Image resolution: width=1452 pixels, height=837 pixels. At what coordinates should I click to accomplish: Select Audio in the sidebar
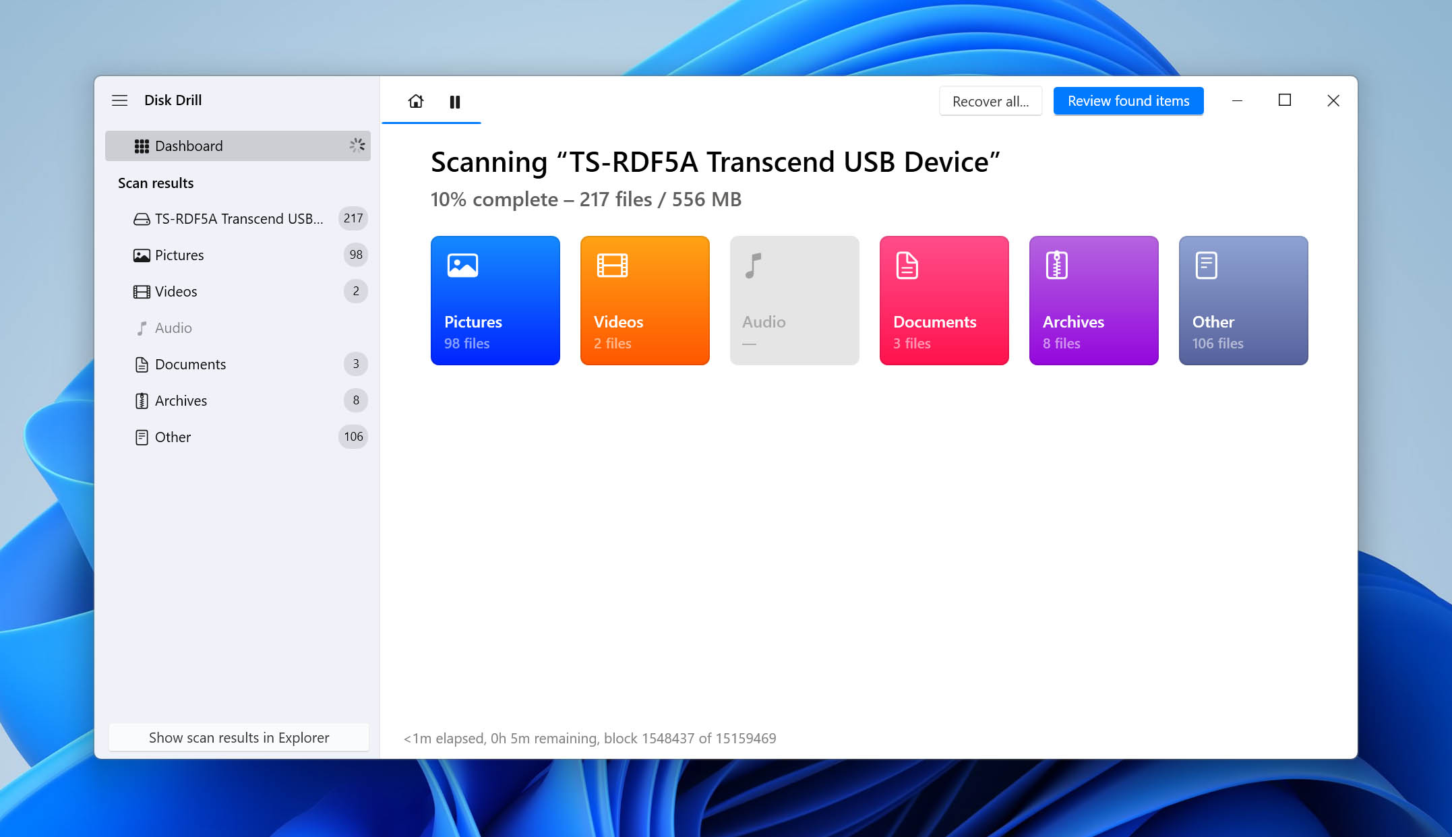[x=238, y=328]
